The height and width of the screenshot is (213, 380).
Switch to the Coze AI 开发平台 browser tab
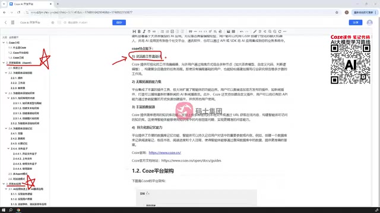coord(30,4)
